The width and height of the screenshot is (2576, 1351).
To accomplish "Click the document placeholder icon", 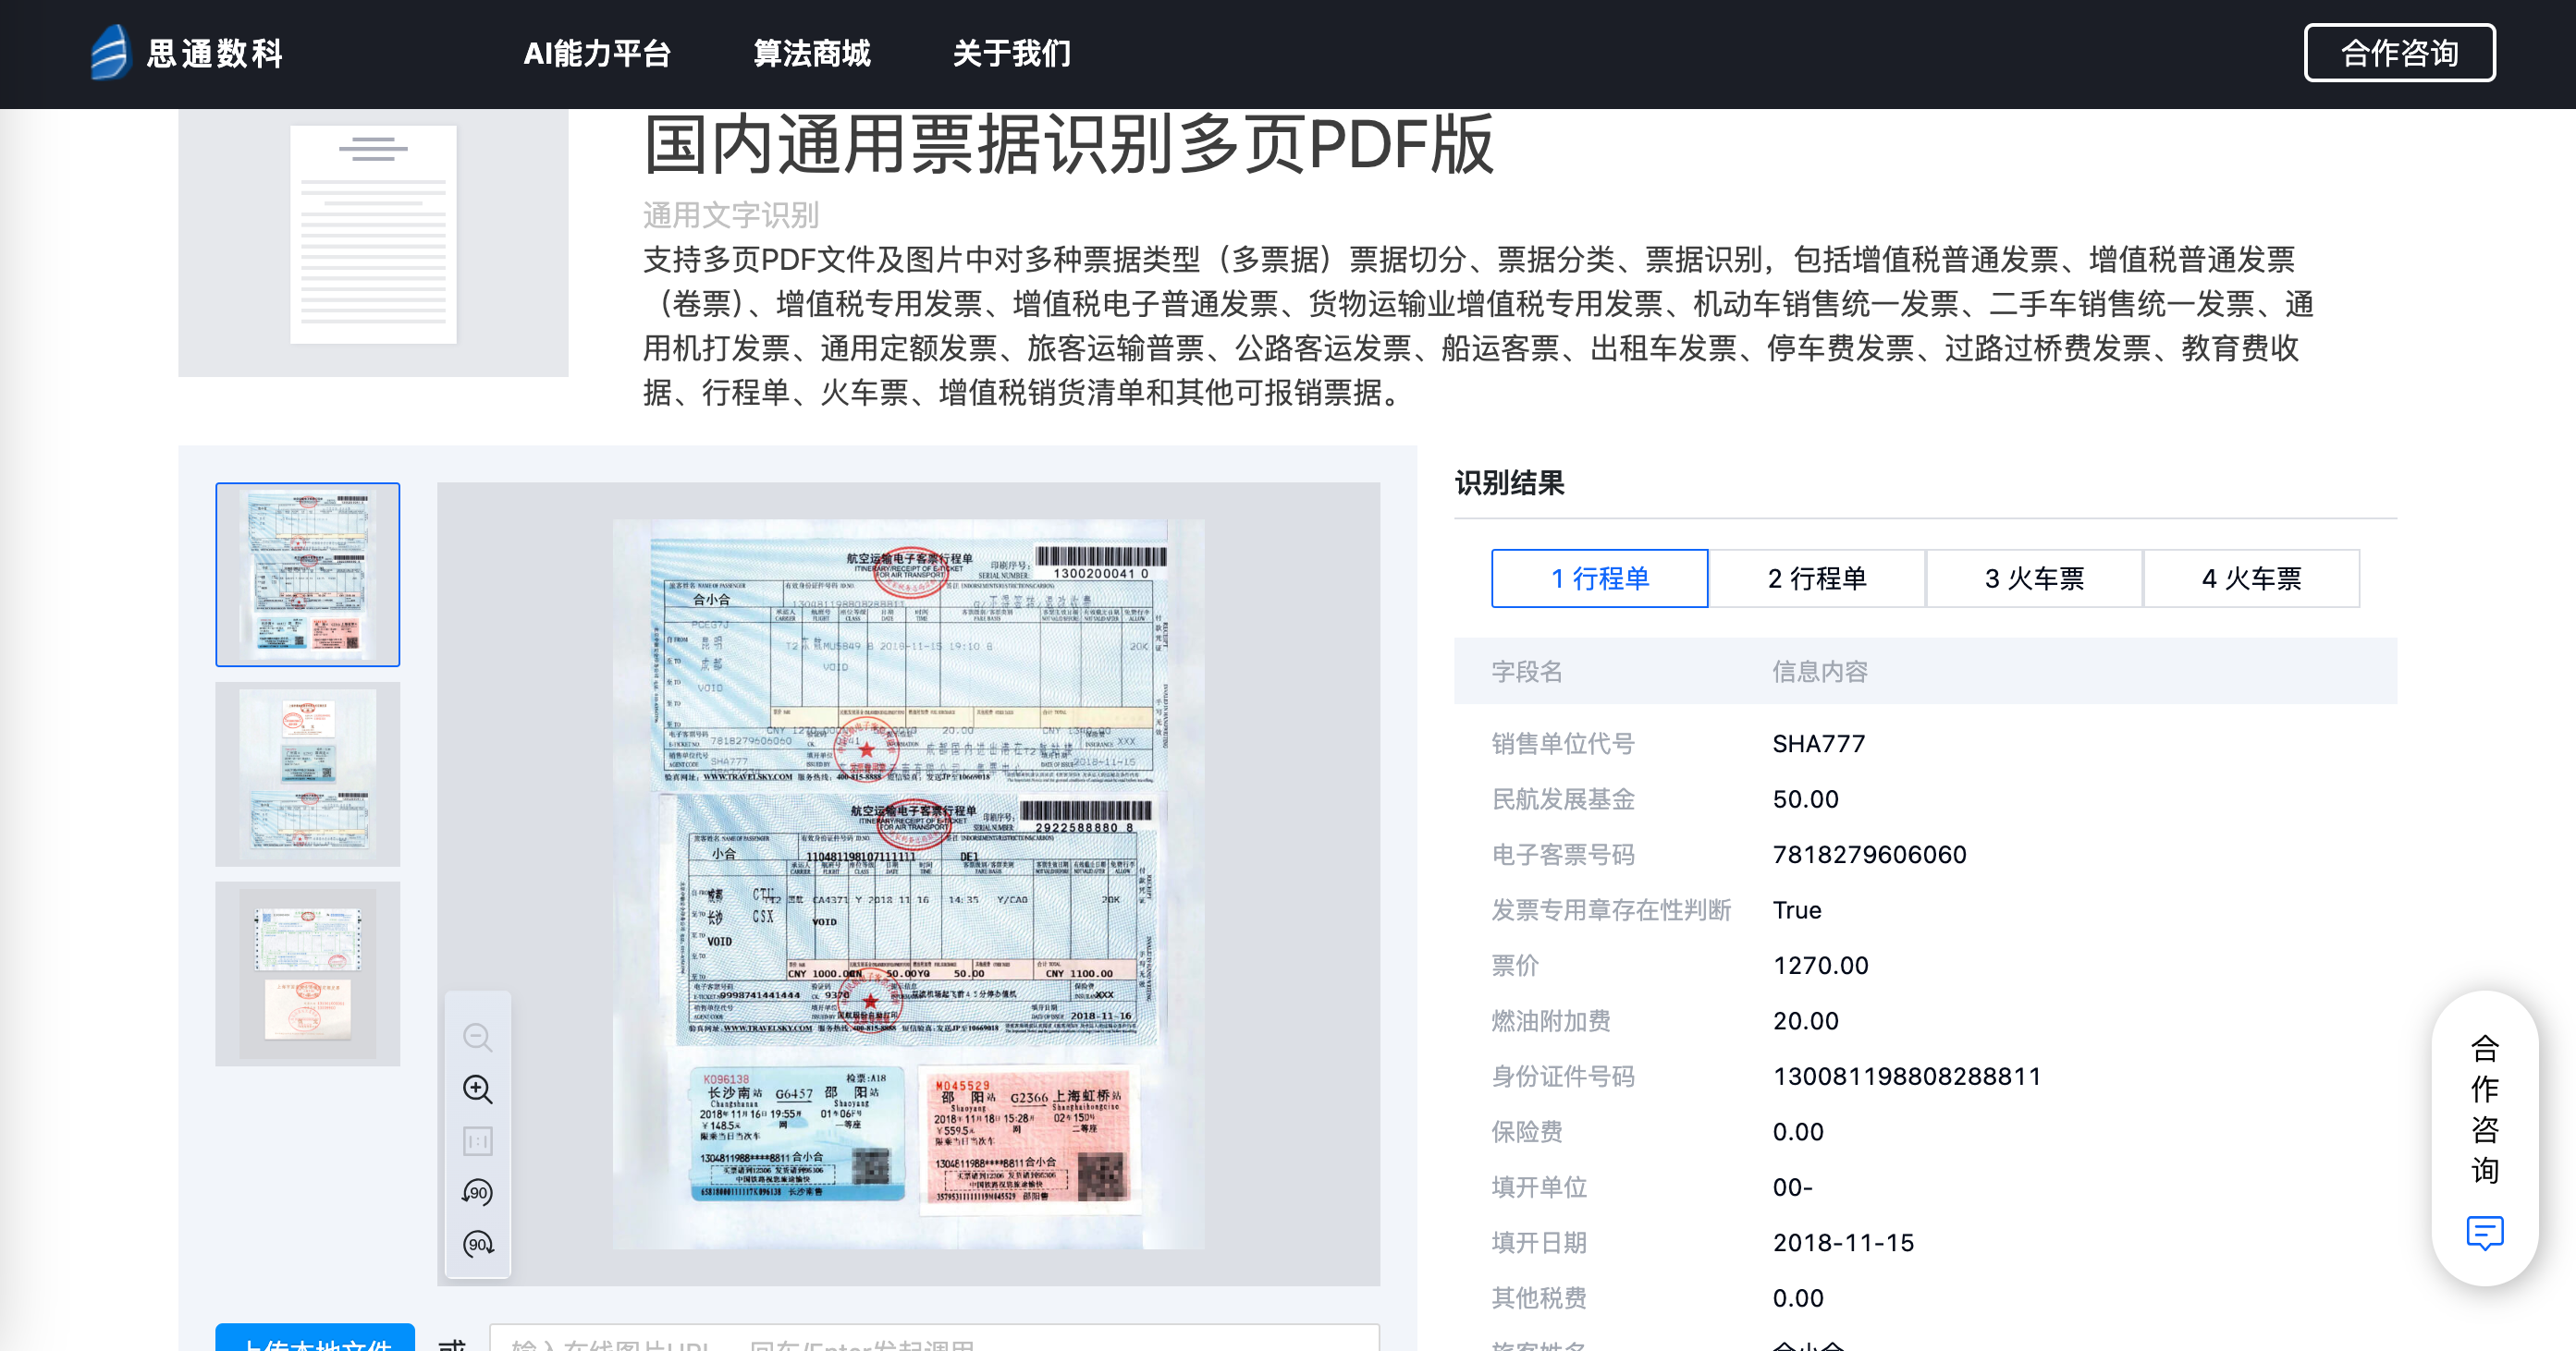I will (x=373, y=235).
